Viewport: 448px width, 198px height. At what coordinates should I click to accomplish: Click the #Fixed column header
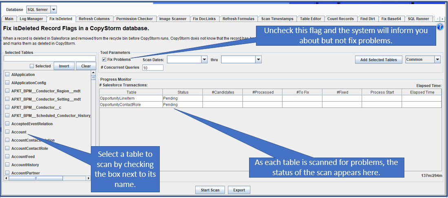[342, 92]
